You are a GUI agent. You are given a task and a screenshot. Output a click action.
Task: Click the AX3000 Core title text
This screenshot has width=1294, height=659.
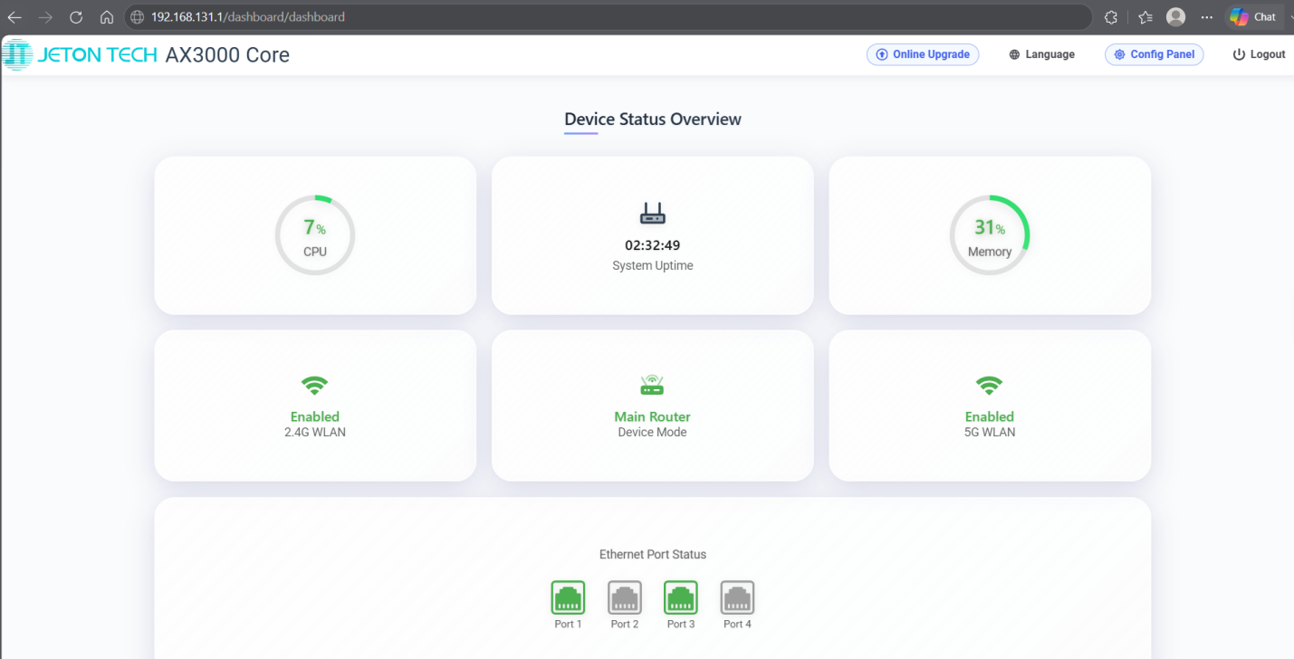[x=227, y=55]
